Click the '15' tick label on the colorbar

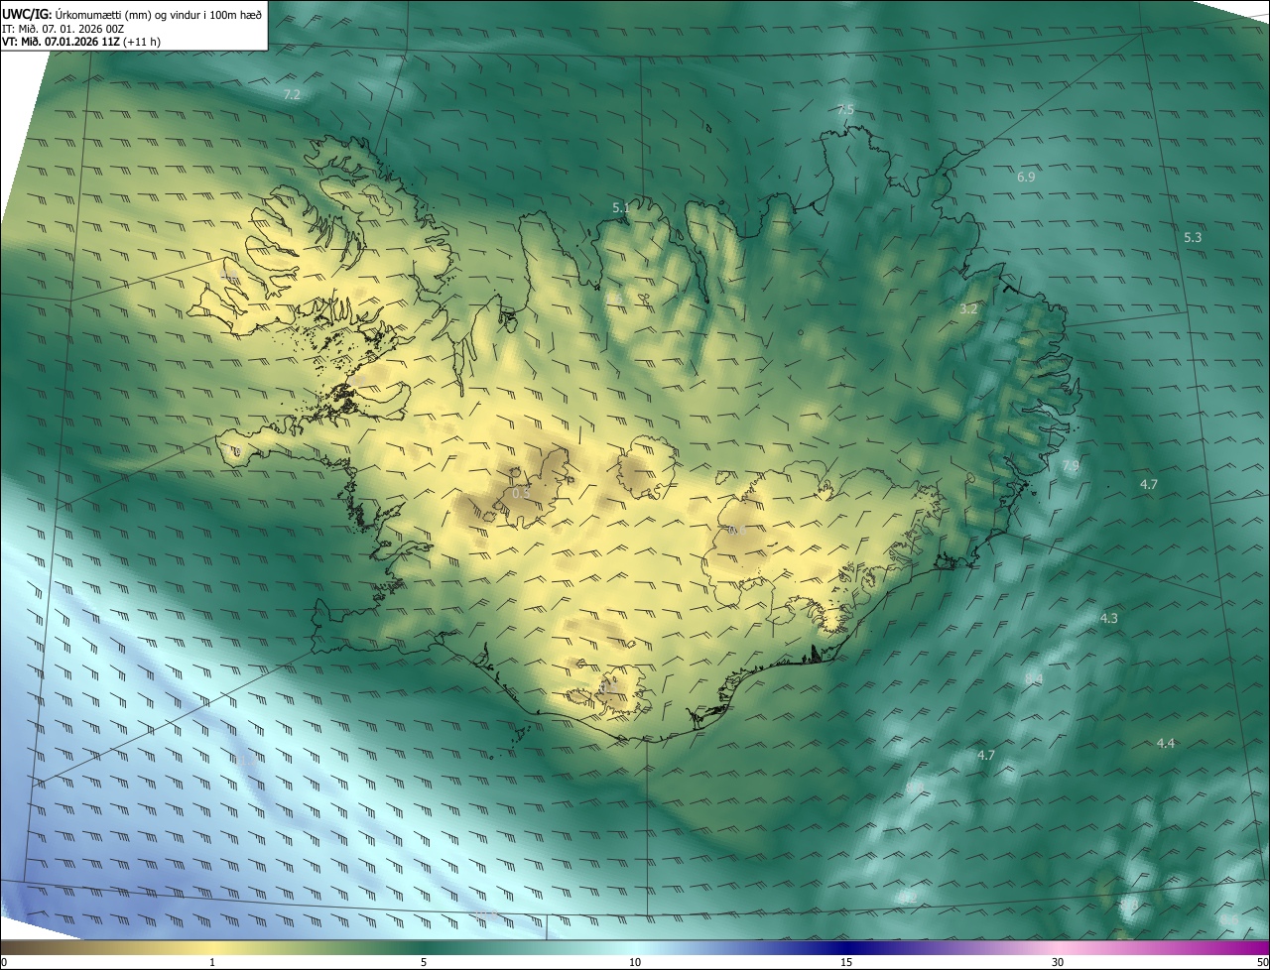click(x=846, y=962)
